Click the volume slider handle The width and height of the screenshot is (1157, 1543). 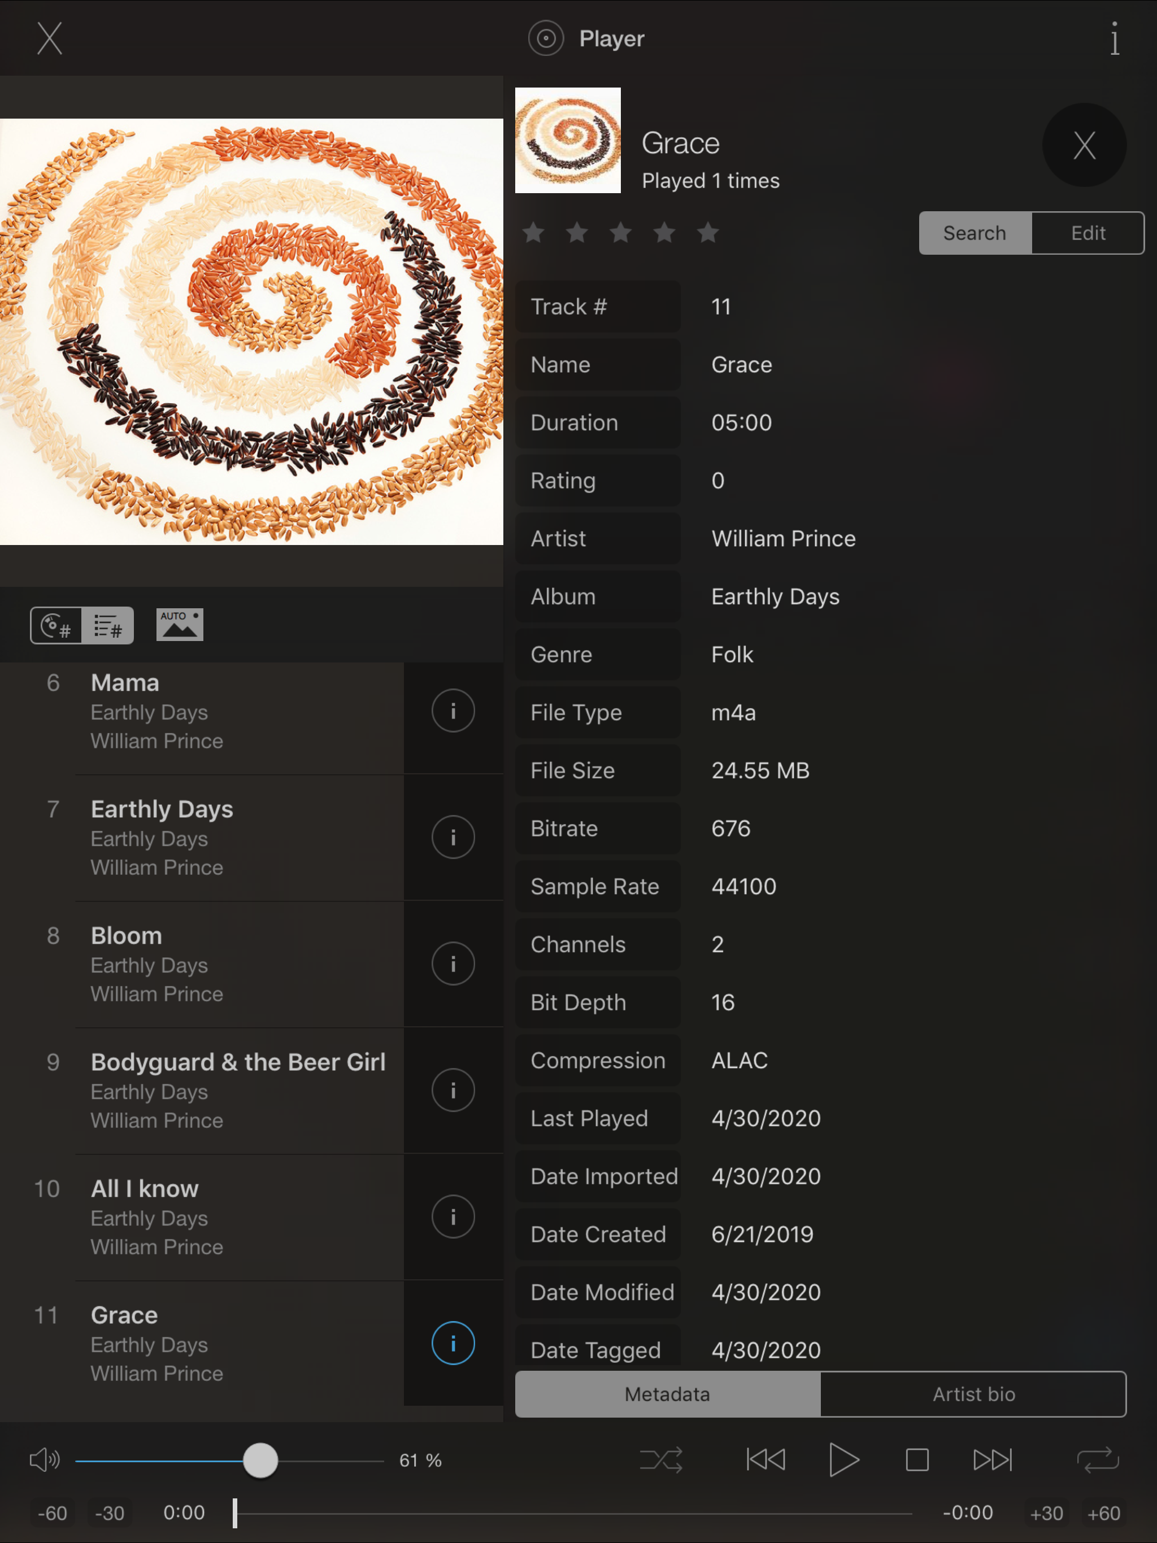click(260, 1460)
